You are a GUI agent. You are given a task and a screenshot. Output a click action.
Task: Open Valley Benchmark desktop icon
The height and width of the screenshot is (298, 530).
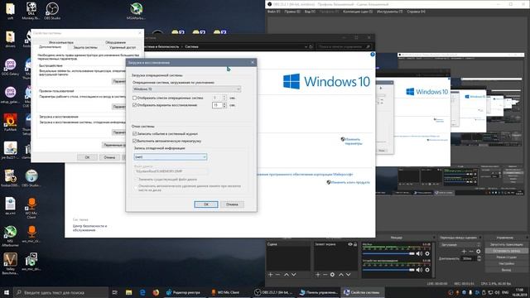[x=10, y=263]
